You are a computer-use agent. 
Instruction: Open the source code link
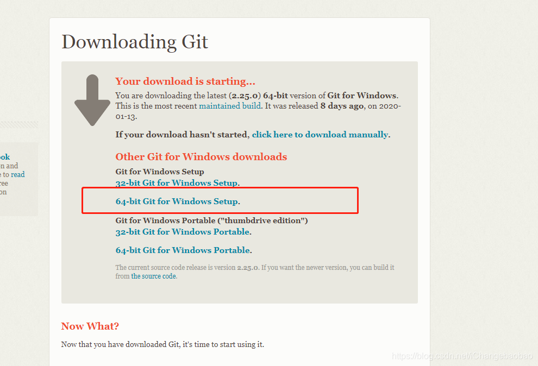click(153, 276)
